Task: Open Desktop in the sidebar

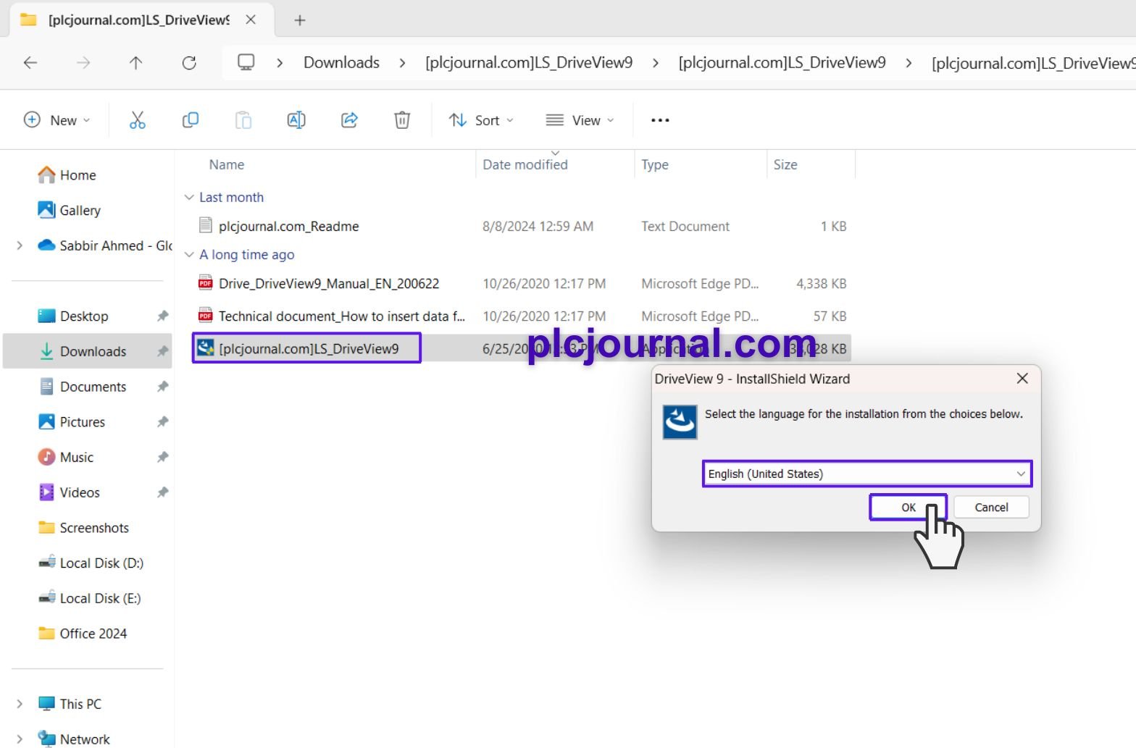Action: pos(72,316)
